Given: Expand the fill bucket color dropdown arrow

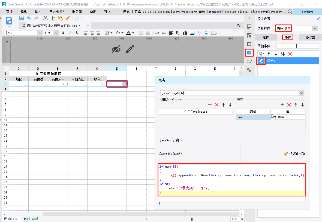Looking at the screenshot, I should [x=122, y=33].
